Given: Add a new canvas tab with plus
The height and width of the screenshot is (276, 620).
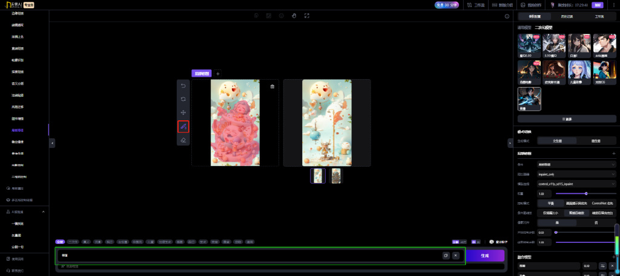Looking at the screenshot, I should (217, 73).
